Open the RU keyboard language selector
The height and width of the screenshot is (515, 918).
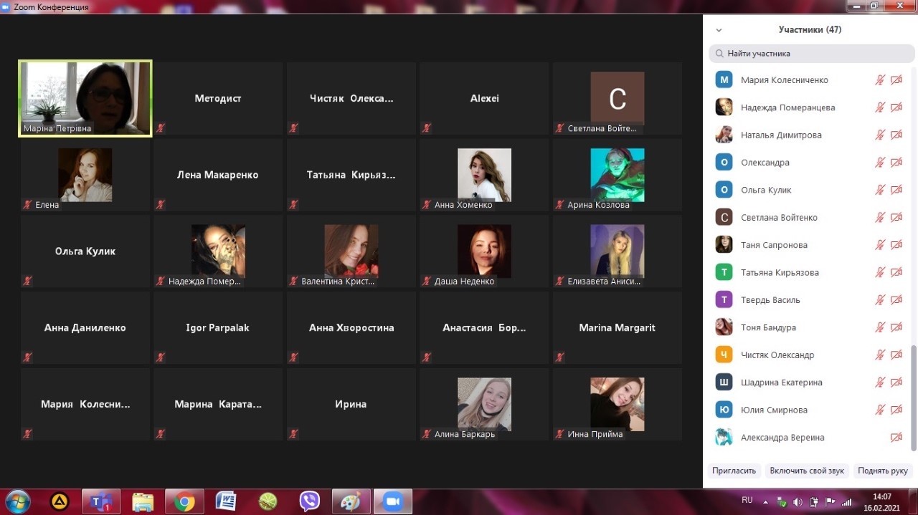click(x=747, y=500)
